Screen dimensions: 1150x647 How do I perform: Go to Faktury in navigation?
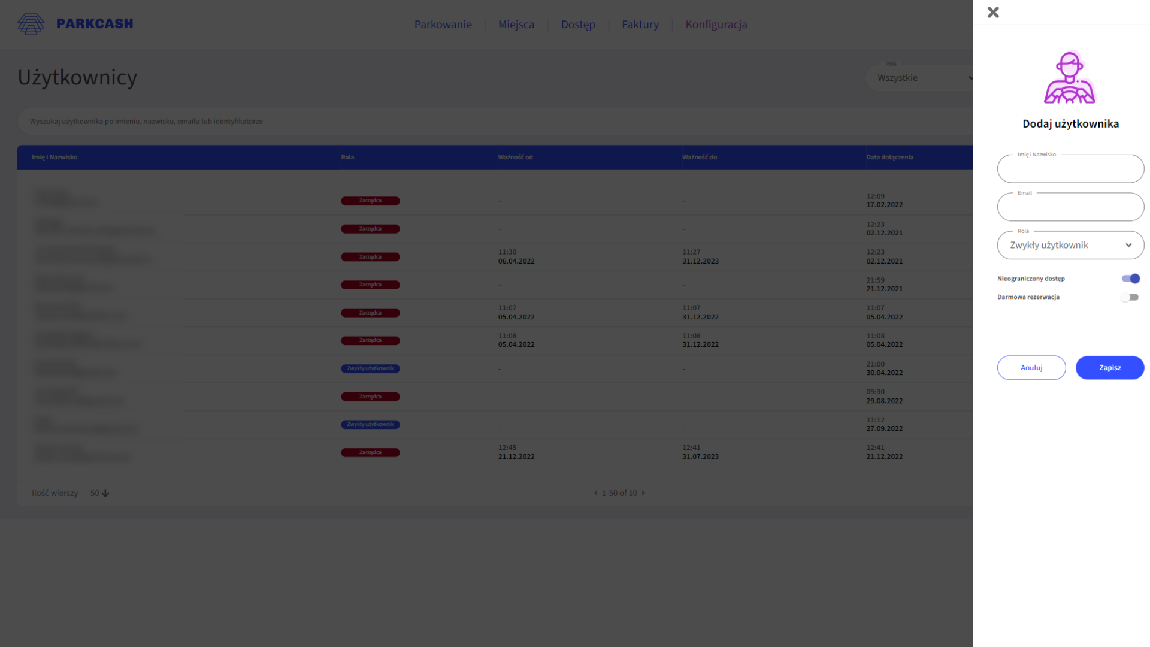pos(640,25)
